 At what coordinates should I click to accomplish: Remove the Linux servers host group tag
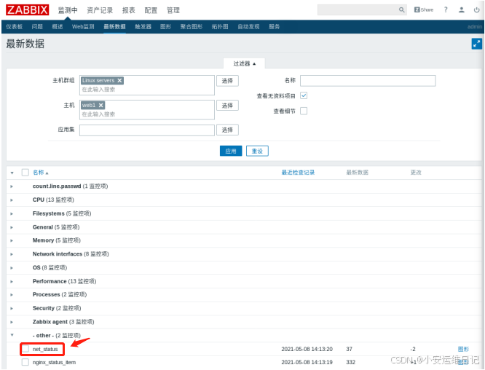(x=119, y=80)
